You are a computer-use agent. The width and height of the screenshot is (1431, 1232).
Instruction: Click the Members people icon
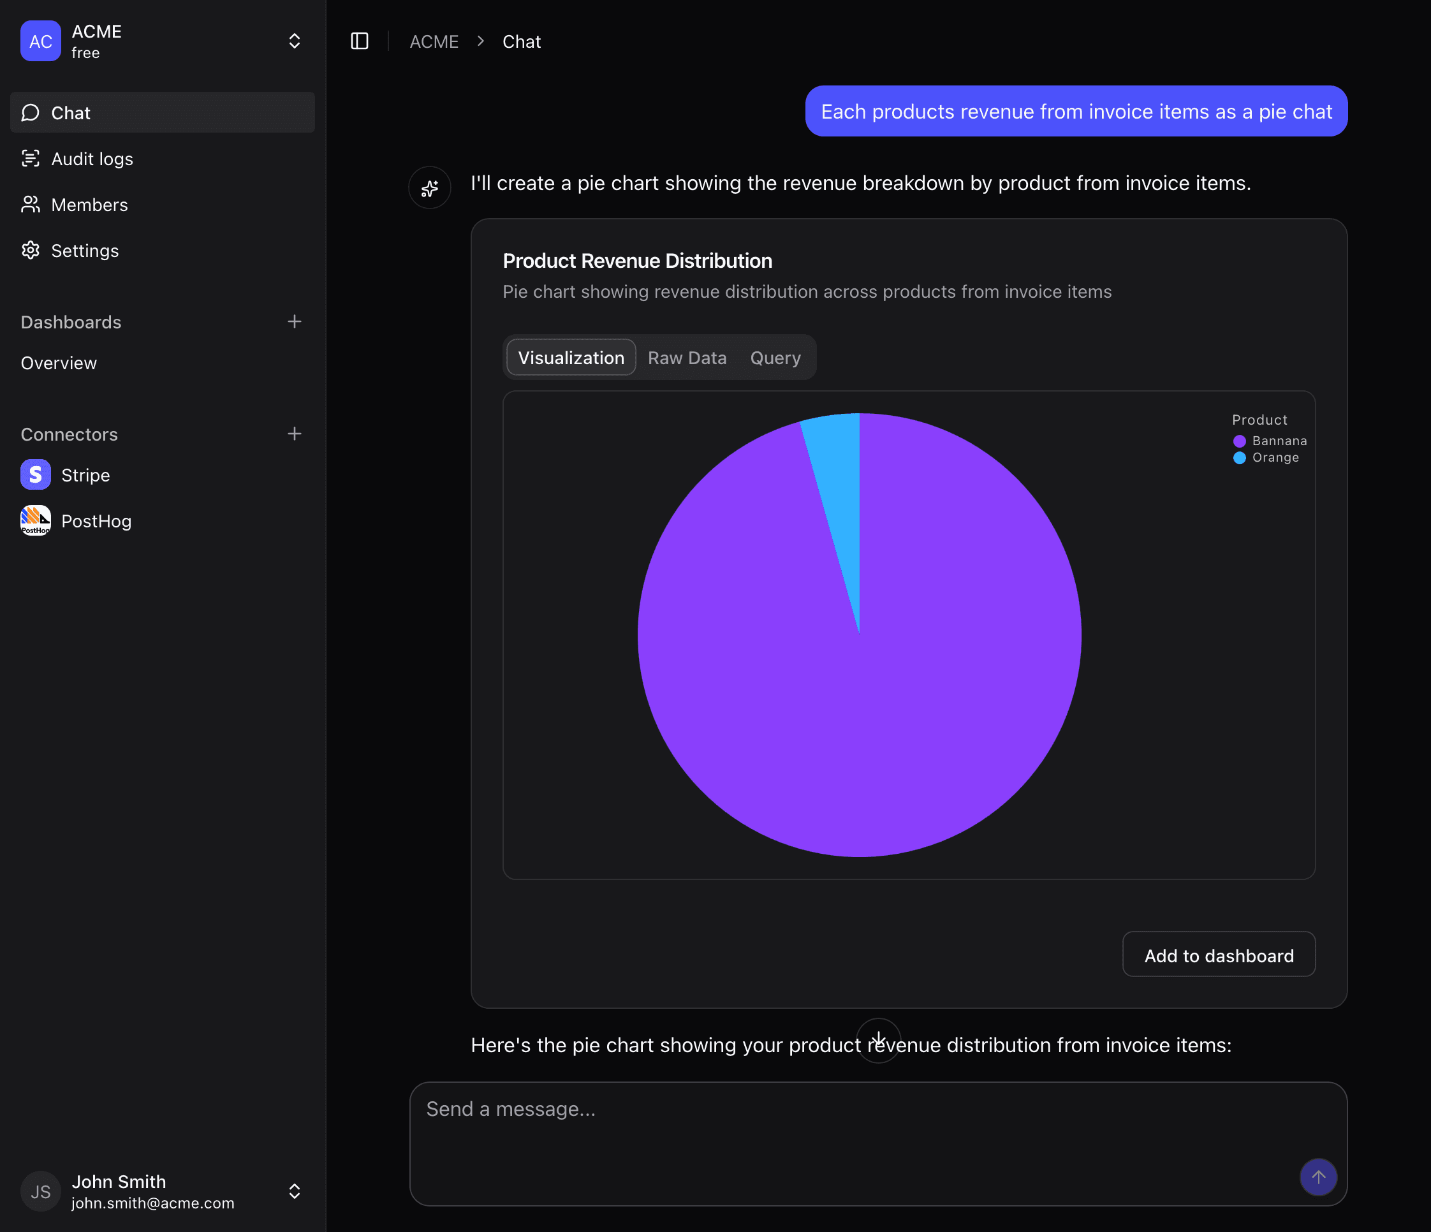(31, 205)
